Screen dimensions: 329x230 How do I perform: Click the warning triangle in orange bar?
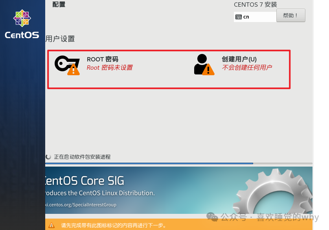tap(51, 225)
